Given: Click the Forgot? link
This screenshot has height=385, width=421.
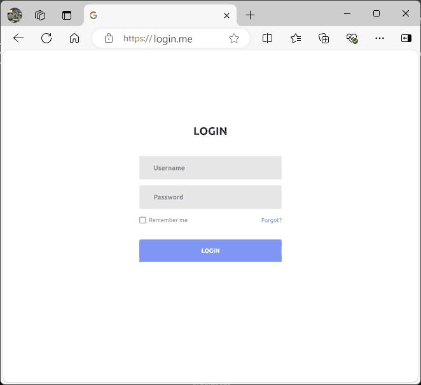Looking at the screenshot, I should click(271, 220).
